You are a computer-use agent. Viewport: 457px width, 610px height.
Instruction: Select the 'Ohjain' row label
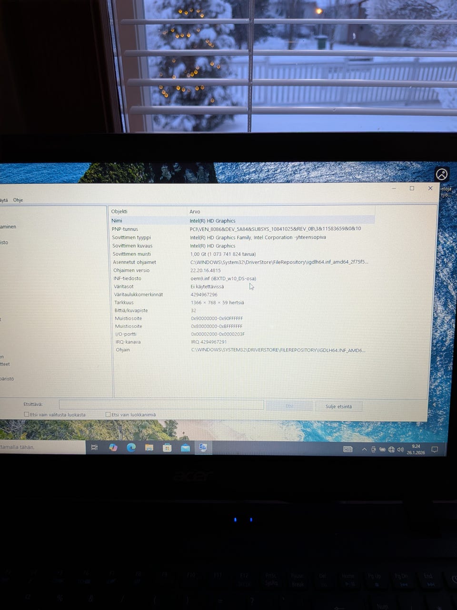pyautogui.click(x=123, y=350)
